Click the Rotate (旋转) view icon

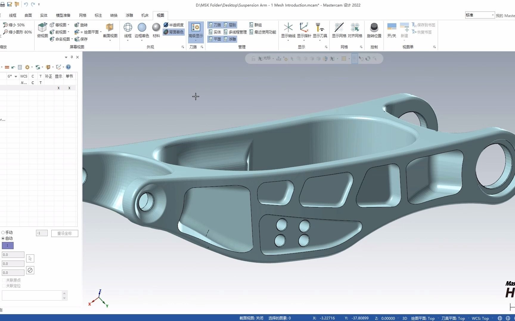tap(77, 25)
